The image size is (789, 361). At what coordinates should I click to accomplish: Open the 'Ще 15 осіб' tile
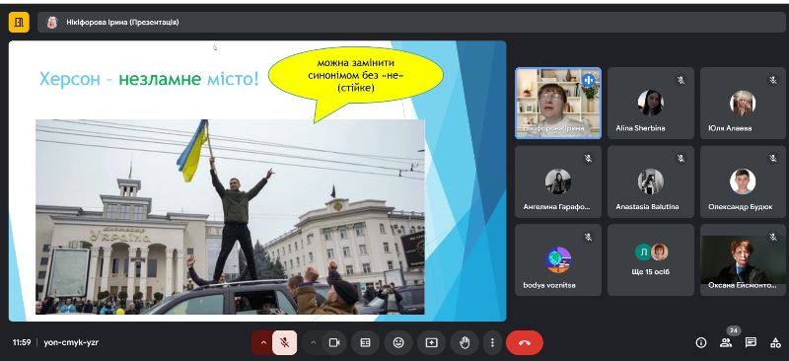(651, 259)
